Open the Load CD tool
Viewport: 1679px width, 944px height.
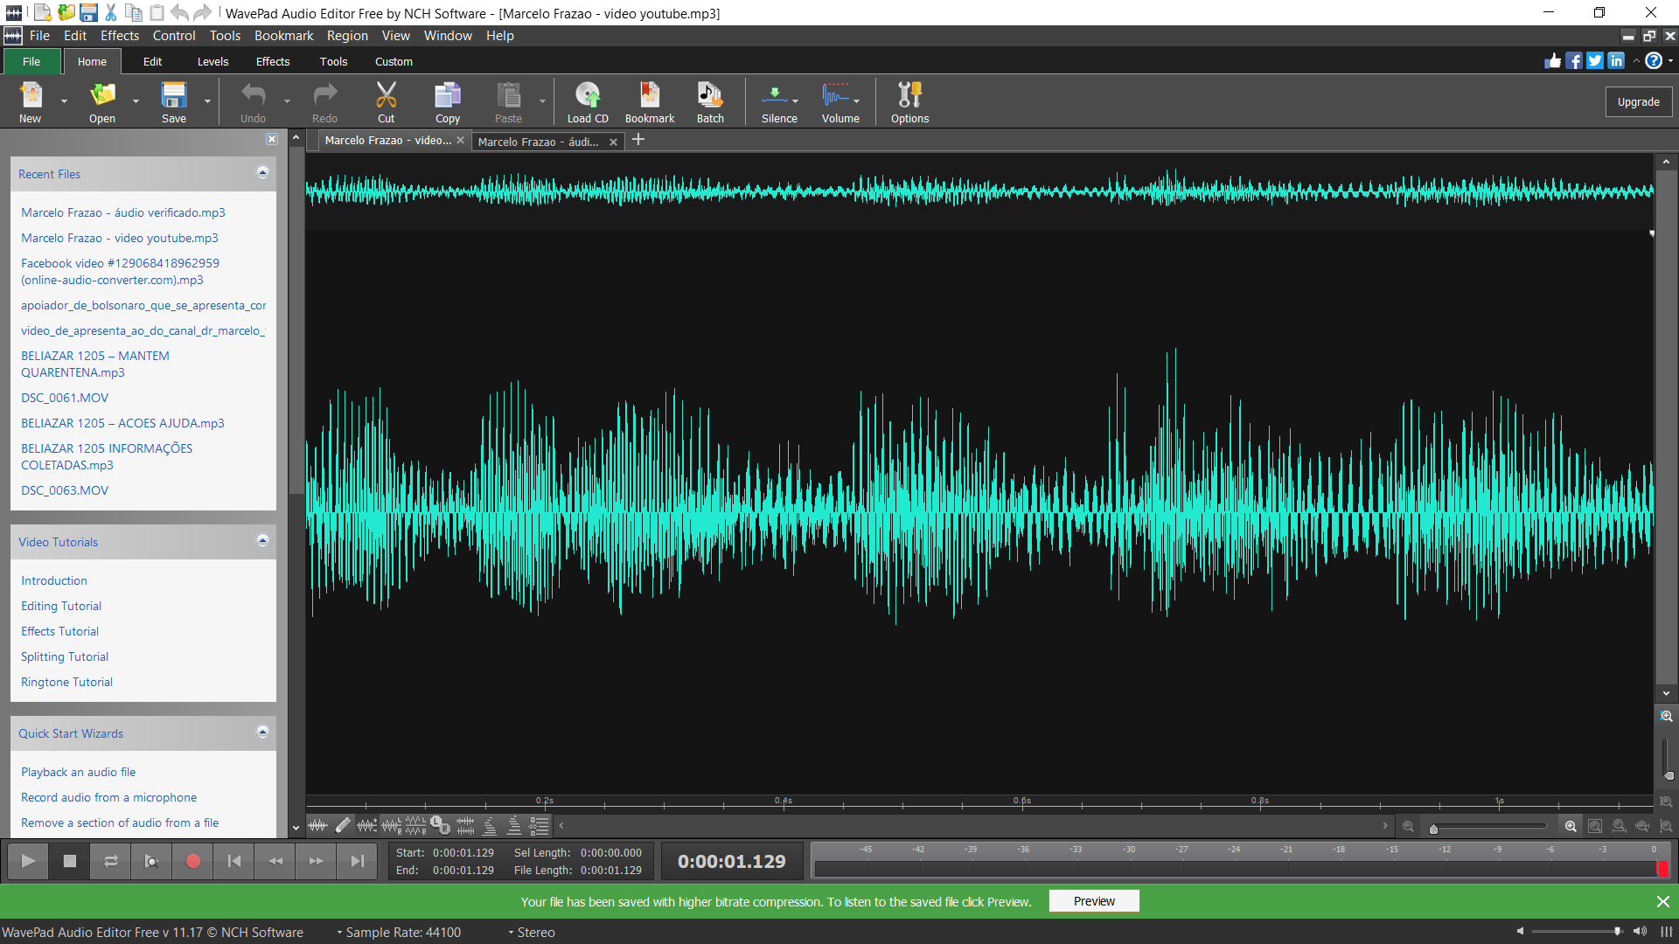pyautogui.click(x=588, y=101)
